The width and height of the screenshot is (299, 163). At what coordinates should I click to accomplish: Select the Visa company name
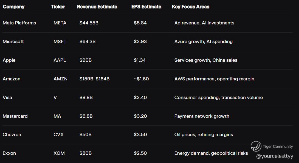pos(7,97)
